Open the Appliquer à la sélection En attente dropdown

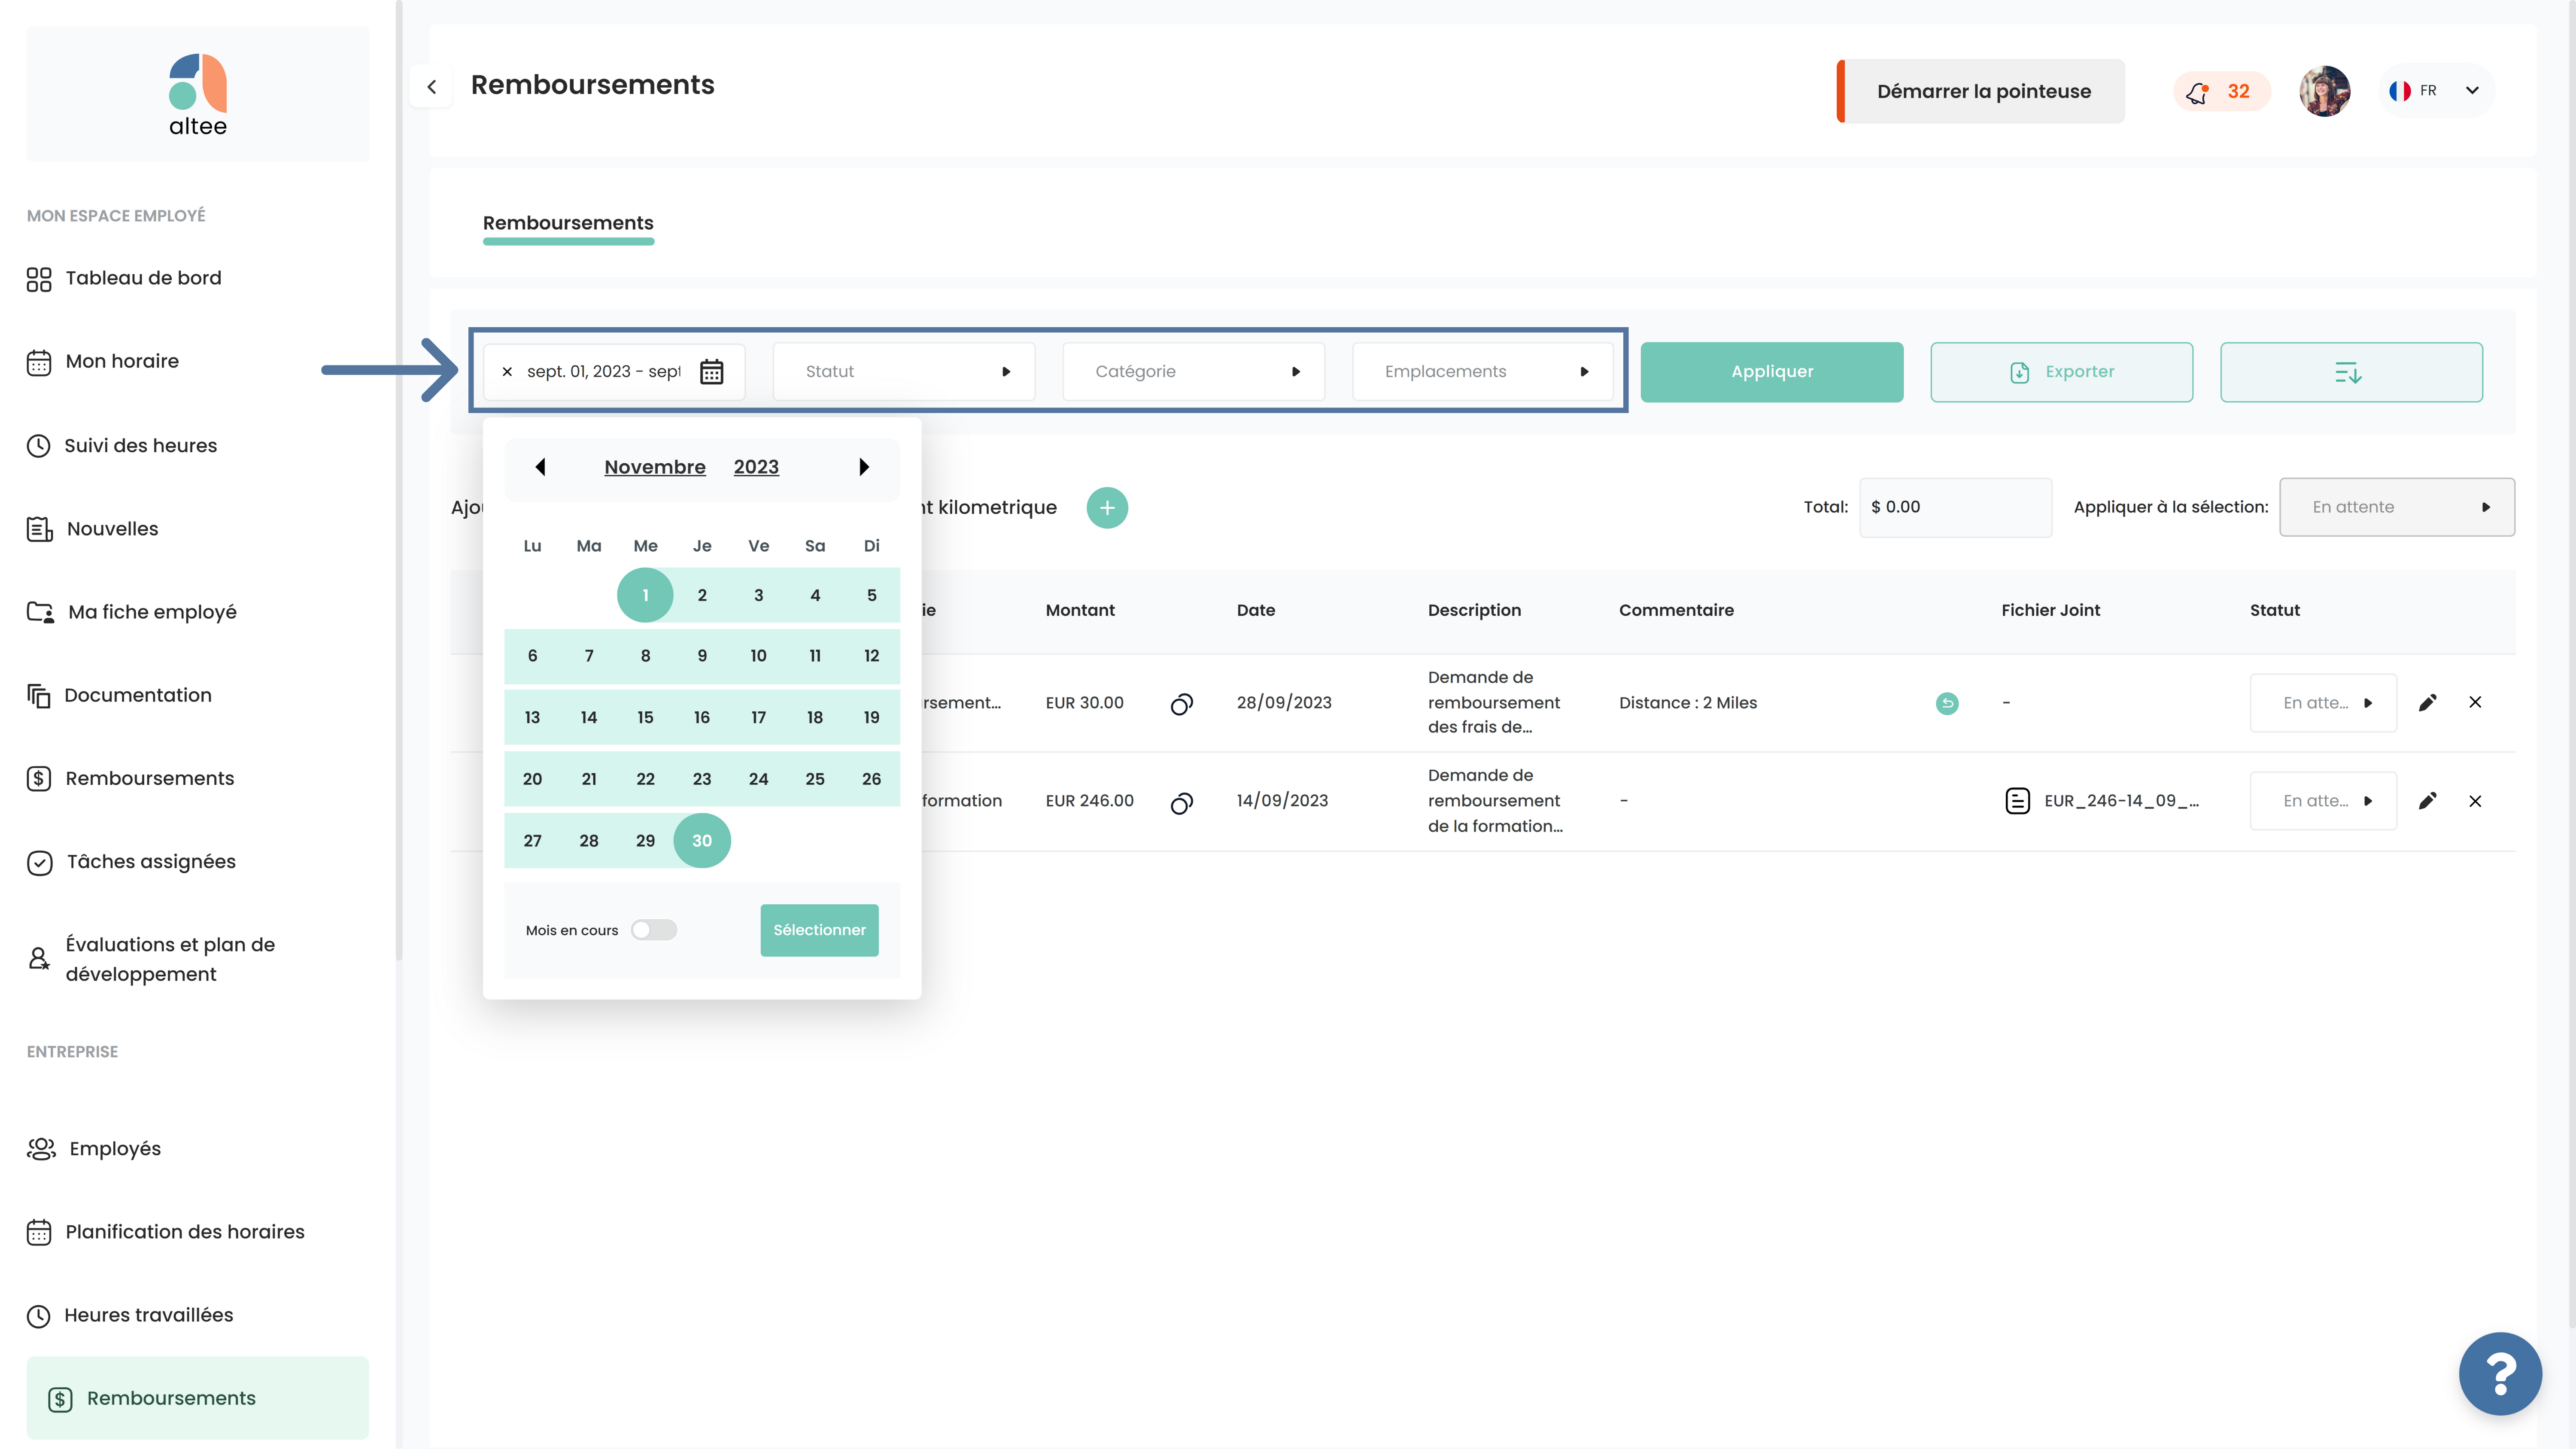[2397, 507]
